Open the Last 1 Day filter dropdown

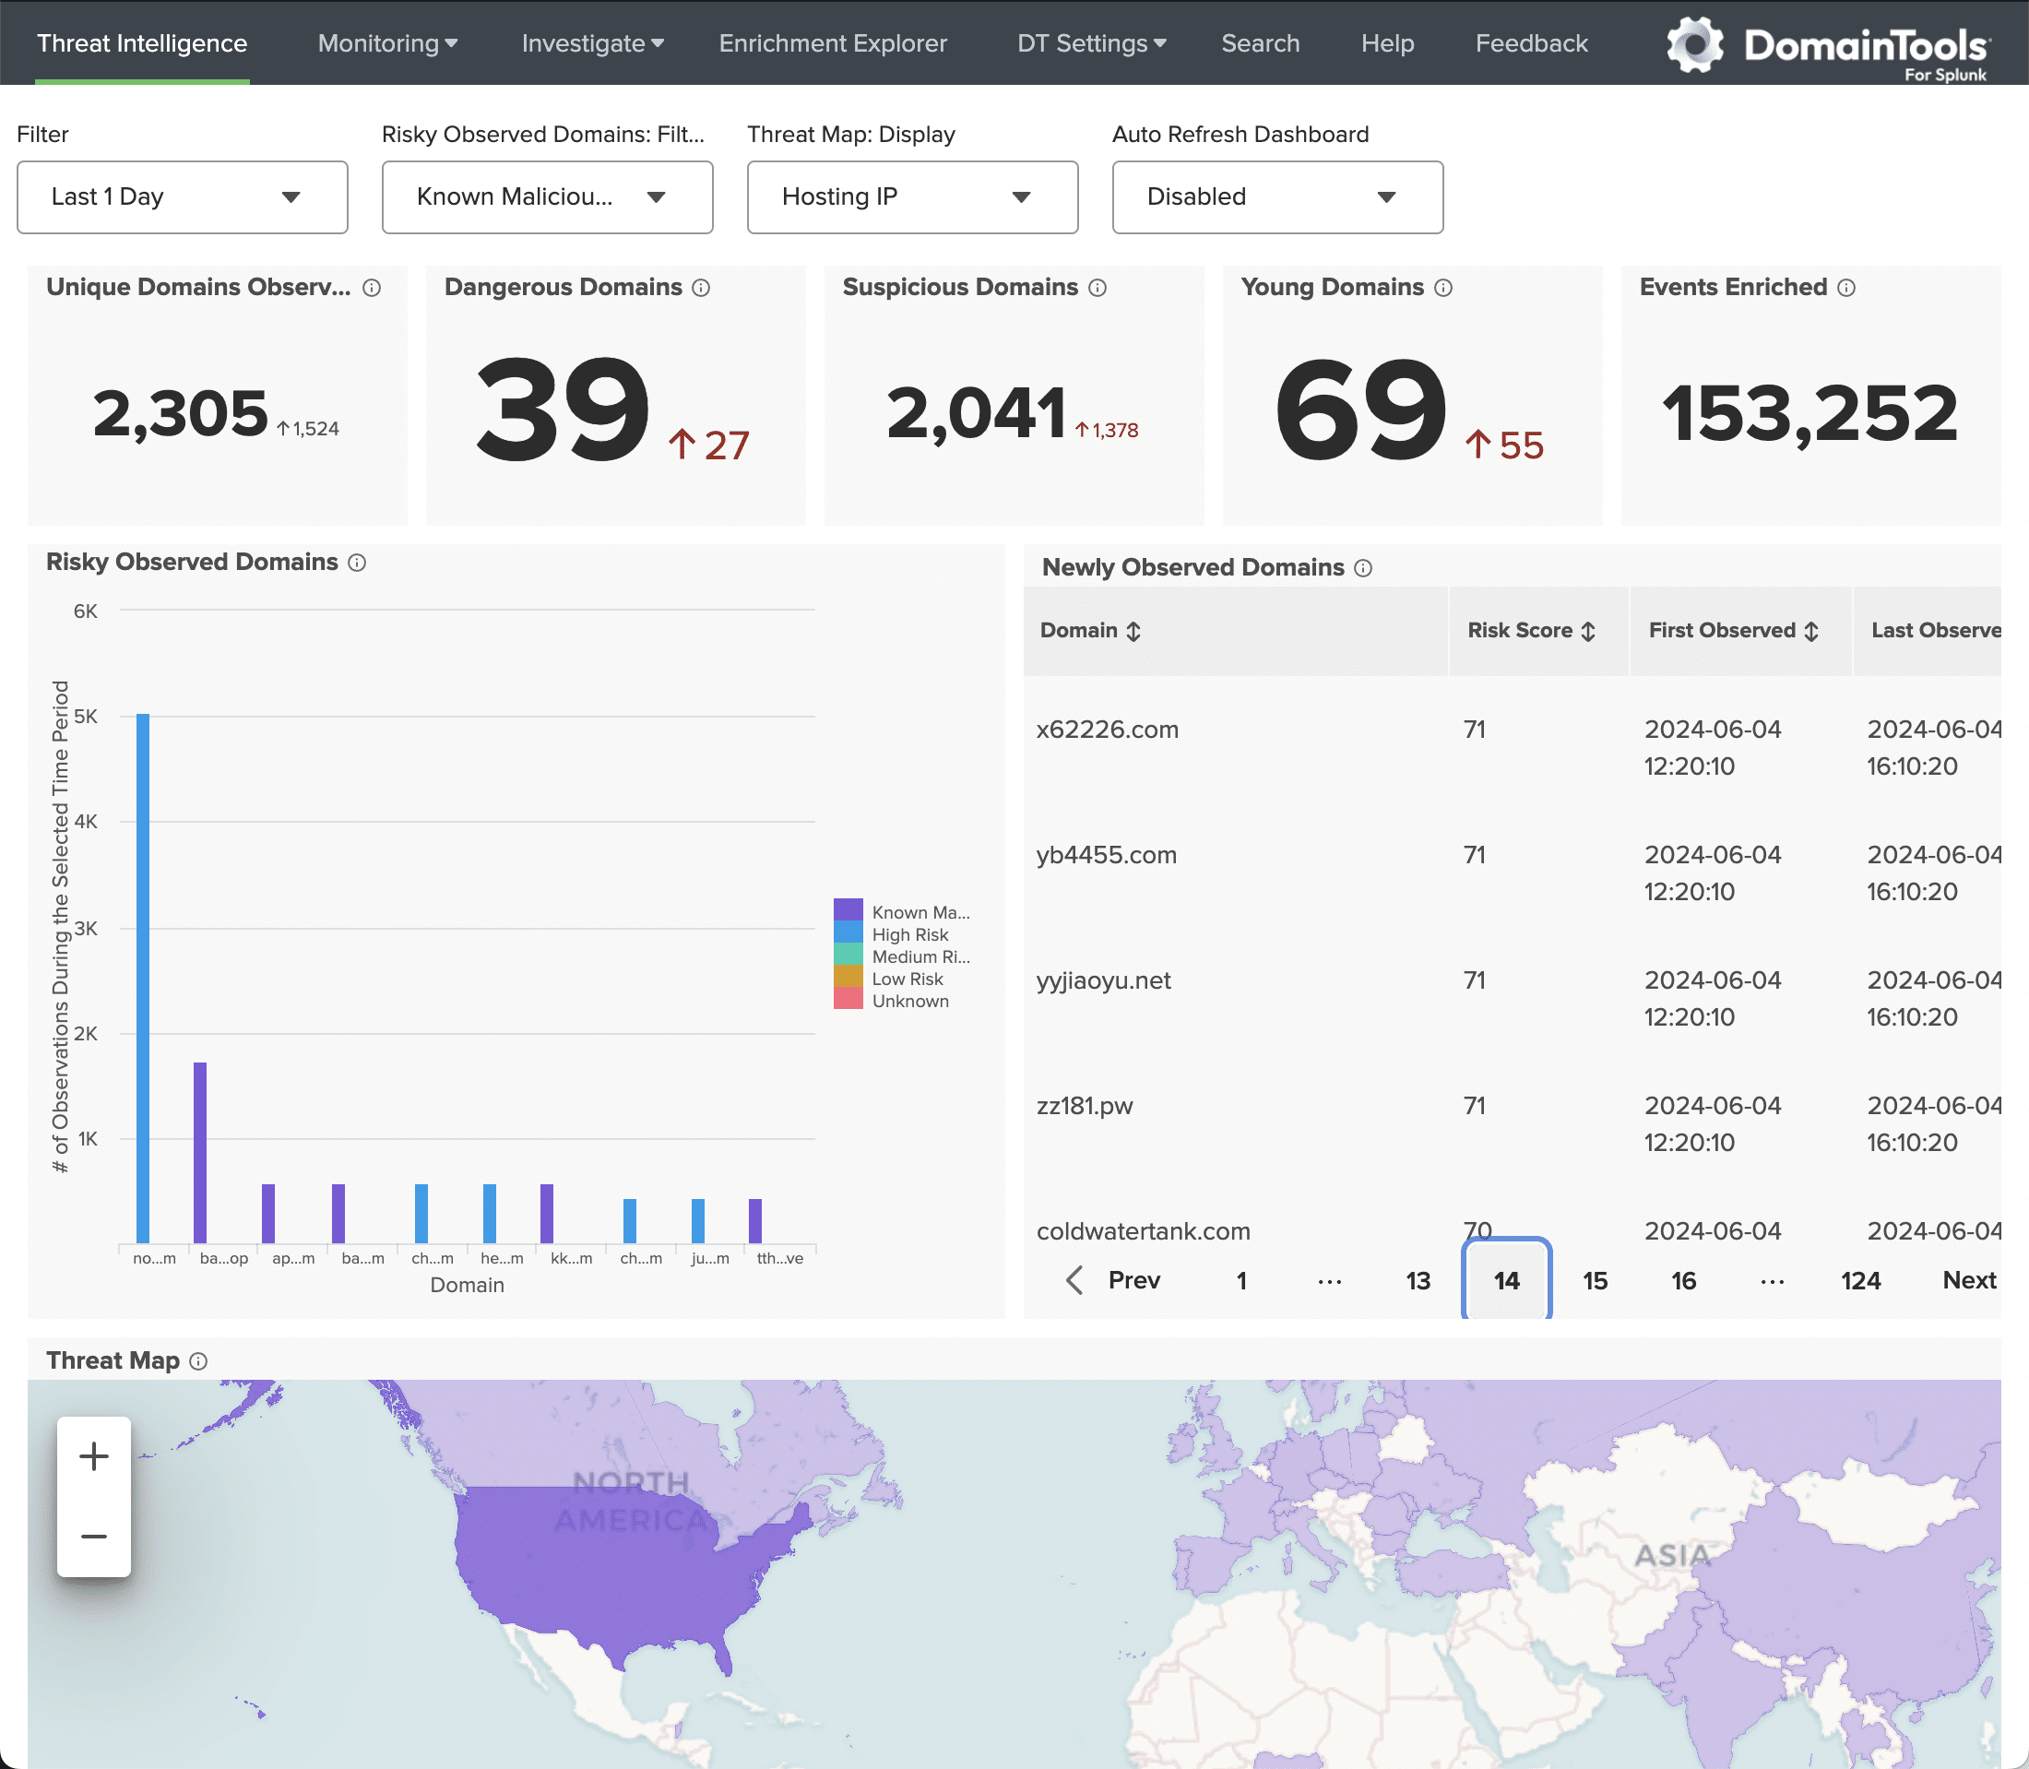click(x=182, y=197)
